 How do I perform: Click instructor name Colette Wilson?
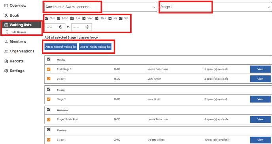tap(156, 140)
